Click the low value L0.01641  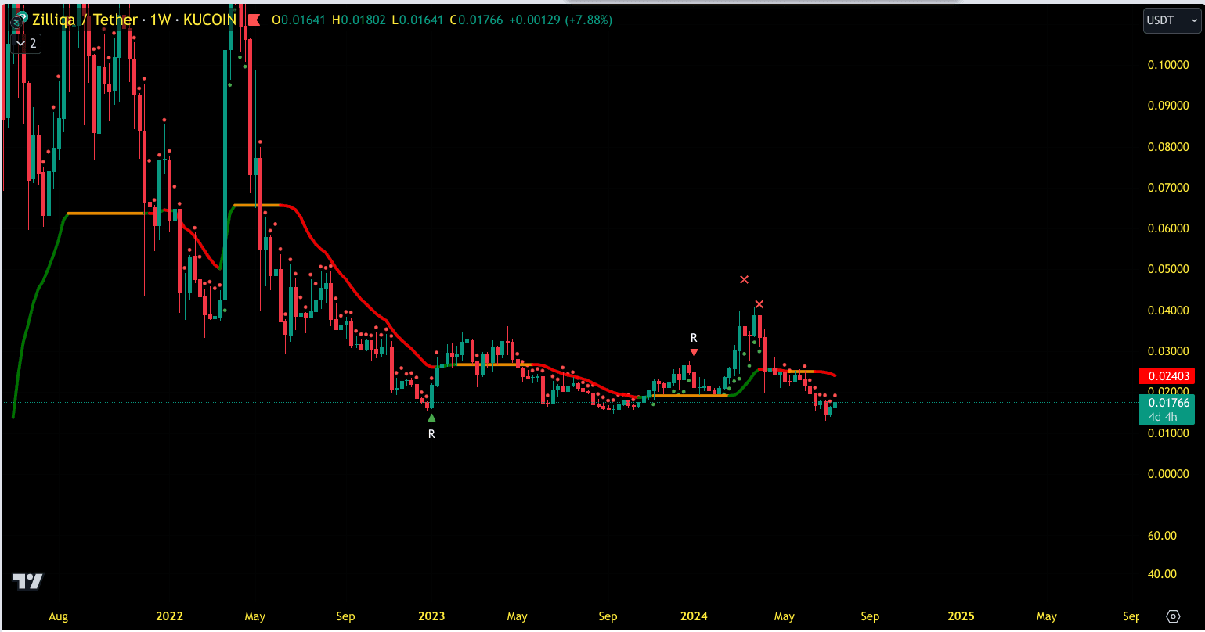[418, 20]
